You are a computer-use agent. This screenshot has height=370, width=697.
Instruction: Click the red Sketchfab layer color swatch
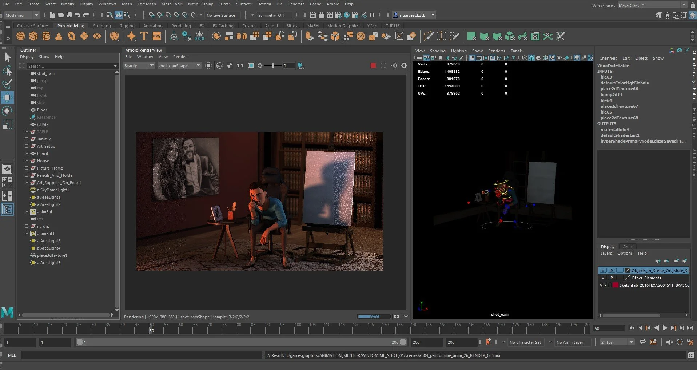click(x=615, y=285)
